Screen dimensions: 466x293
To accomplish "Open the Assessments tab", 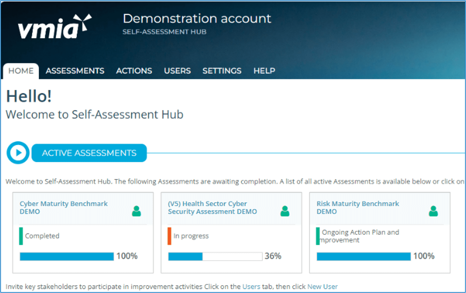I will click(x=75, y=71).
